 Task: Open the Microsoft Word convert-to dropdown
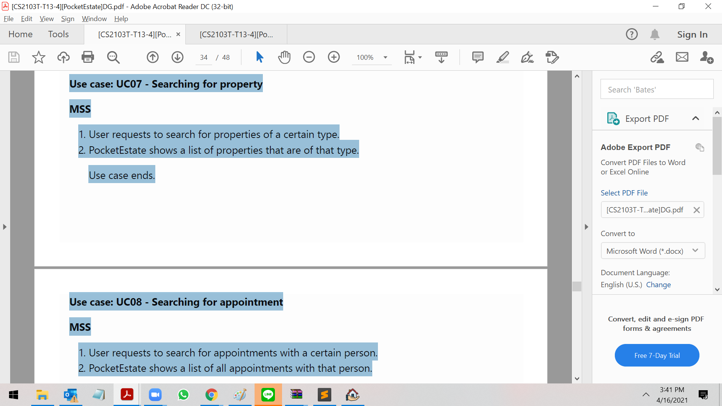pyautogui.click(x=653, y=251)
